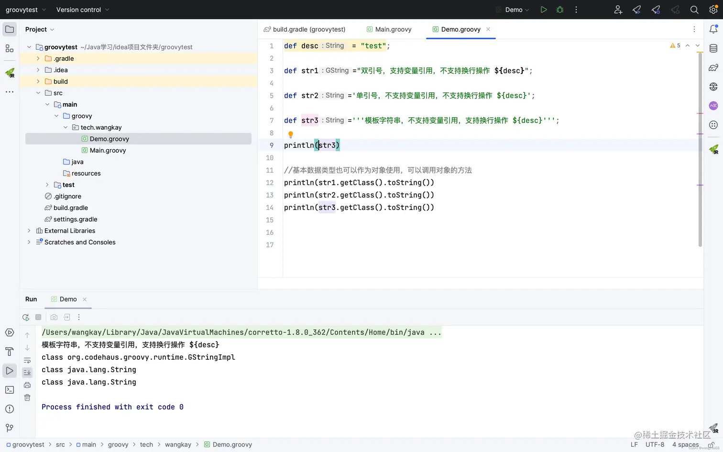The width and height of the screenshot is (723, 452).
Task: Open editor tabs options menu icon
Action: pos(694,29)
